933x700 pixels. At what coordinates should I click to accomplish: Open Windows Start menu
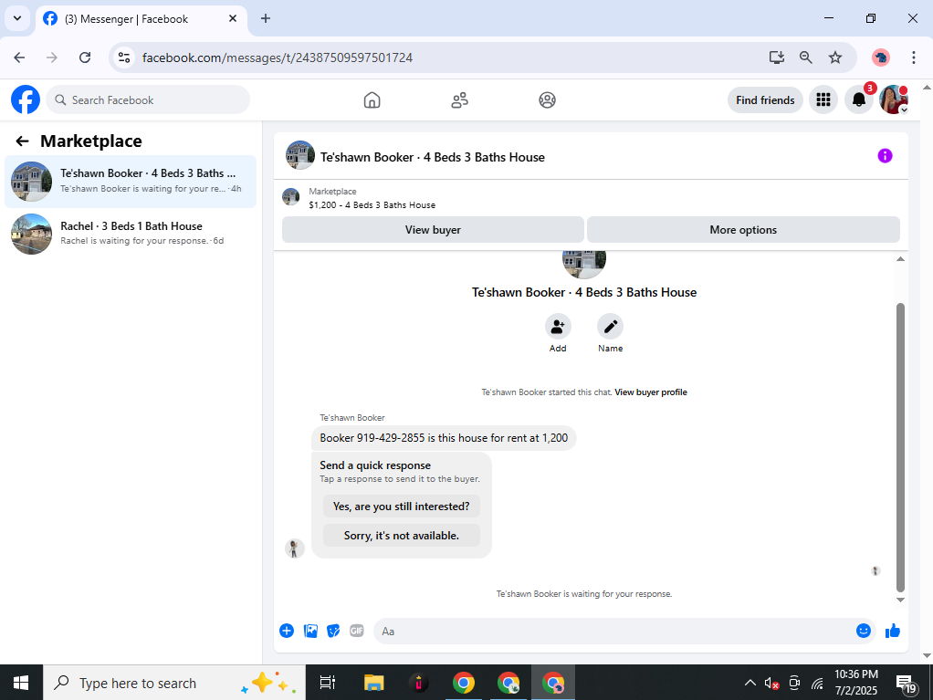click(x=21, y=683)
